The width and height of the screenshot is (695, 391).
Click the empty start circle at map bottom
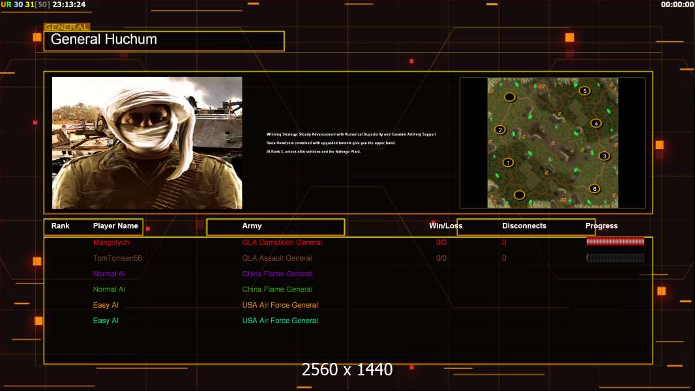519,194
